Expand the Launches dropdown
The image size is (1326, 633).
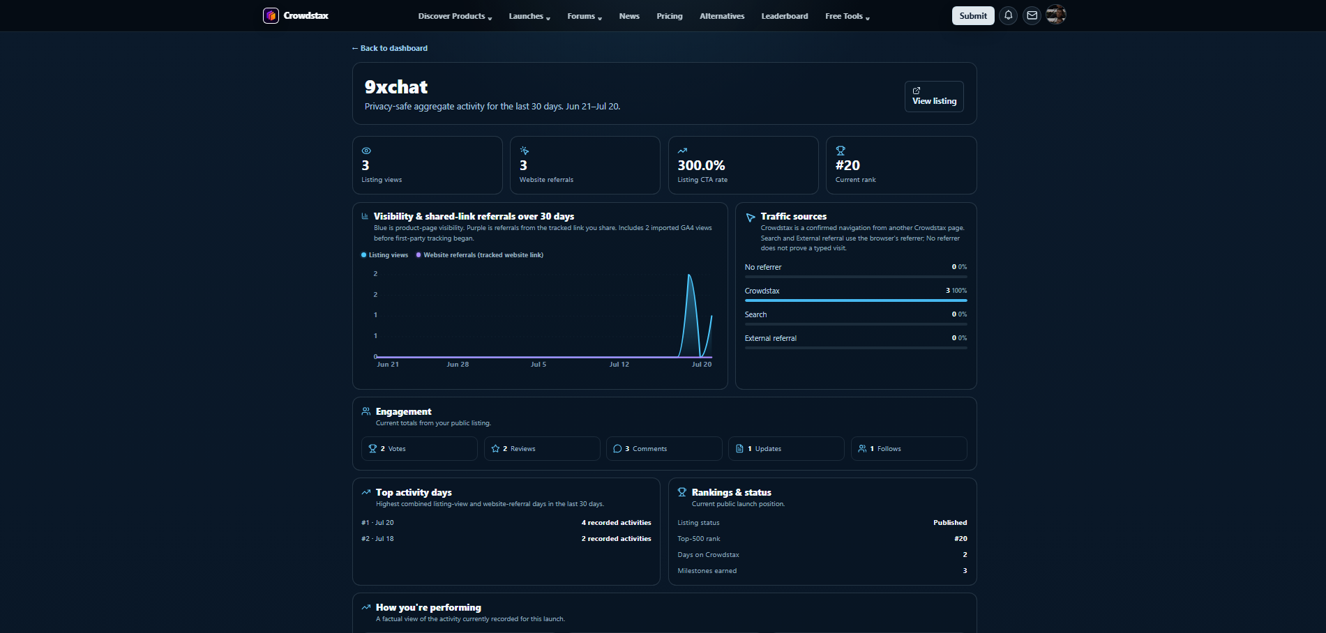tap(529, 16)
